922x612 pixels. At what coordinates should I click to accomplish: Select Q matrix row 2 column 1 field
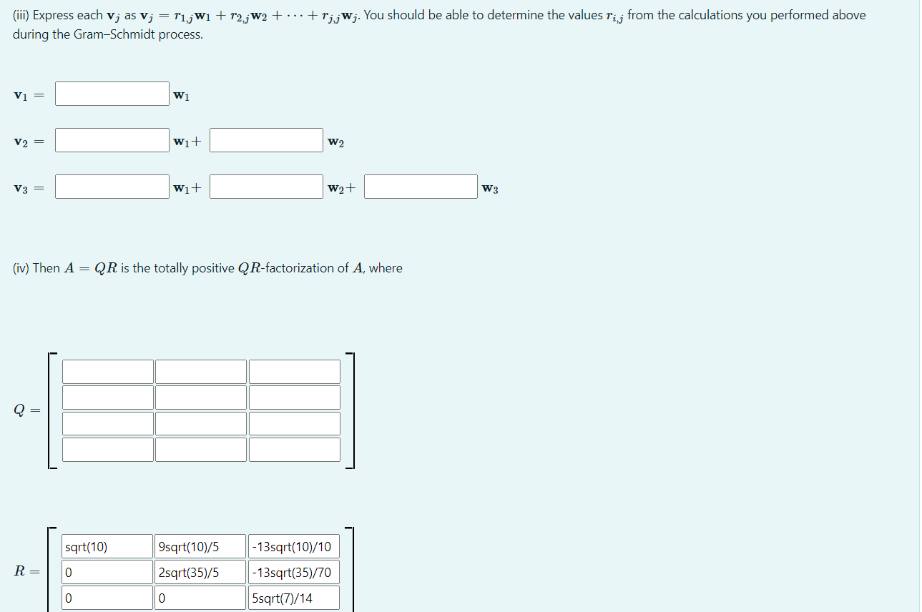point(108,398)
